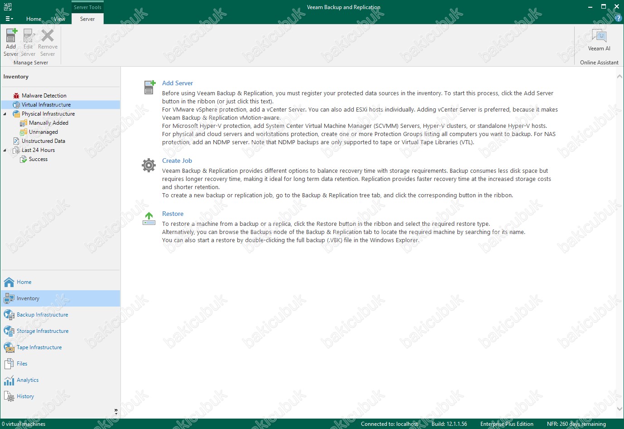
Task: Click the Restore arrow icon
Action: click(x=149, y=219)
